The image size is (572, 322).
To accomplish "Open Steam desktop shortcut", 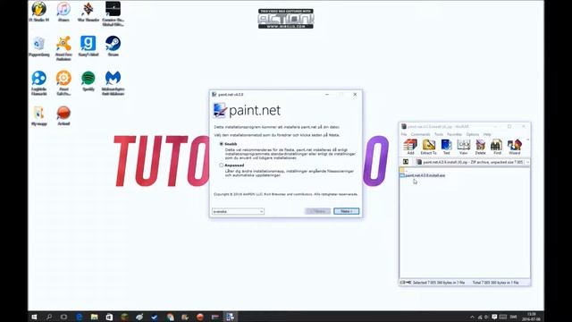I will point(114,47).
